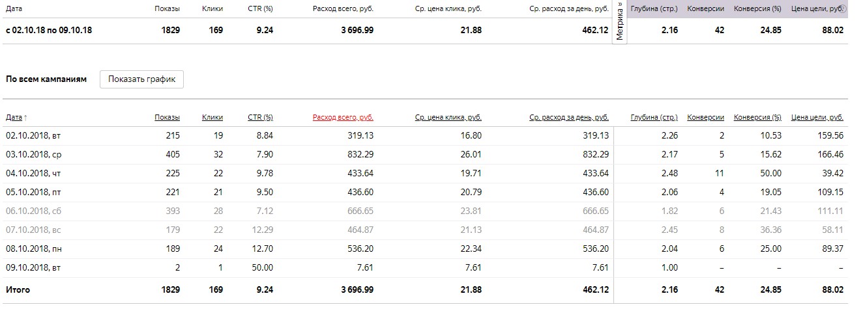The height and width of the screenshot is (309, 865).
Task: Sort by underlined Глубина (стр.) header link
Action: point(654,118)
